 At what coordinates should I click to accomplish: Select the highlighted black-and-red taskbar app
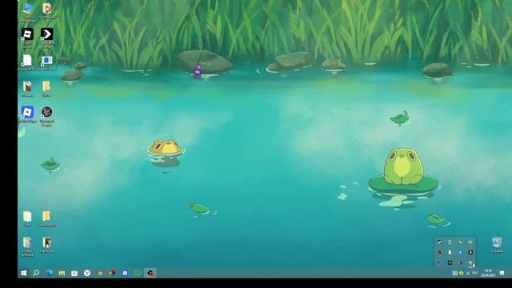[150, 273]
